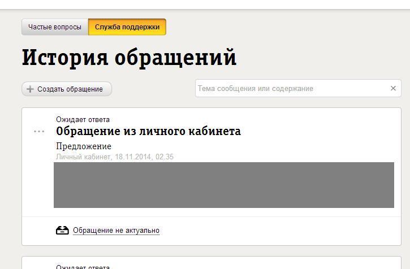Click the archive box icon beside Обращение не актуально

(62, 231)
